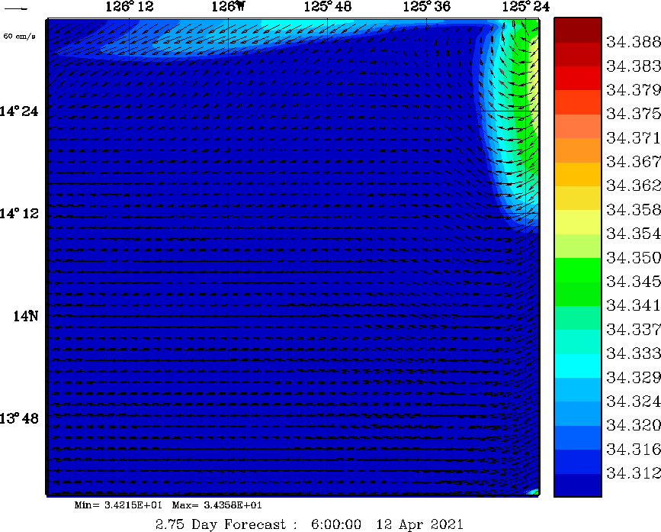Click the Min= 3.4215E+01 value
This screenshot has width=661, height=532.
coord(118,505)
